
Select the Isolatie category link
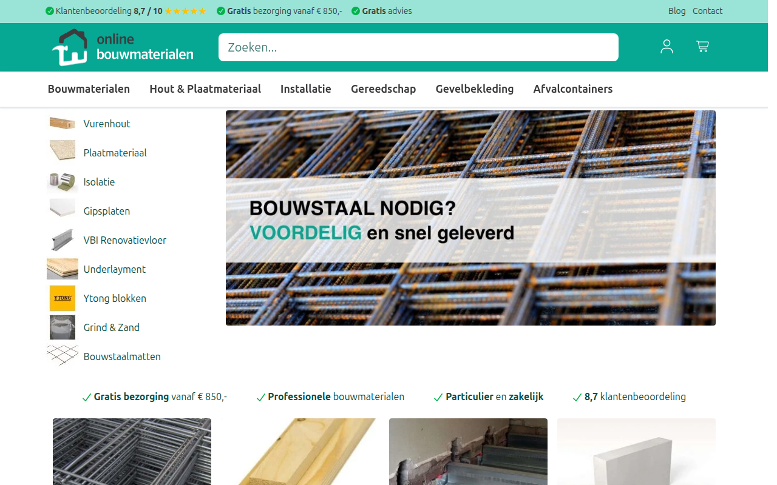click(99, 182)
